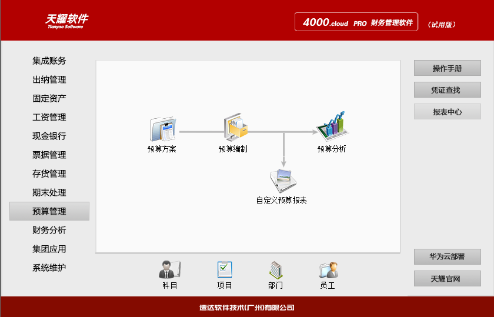Click the 操作手册 button
Image resolution: width=494 pixels, height=317 pixels.
pos(448,68)
